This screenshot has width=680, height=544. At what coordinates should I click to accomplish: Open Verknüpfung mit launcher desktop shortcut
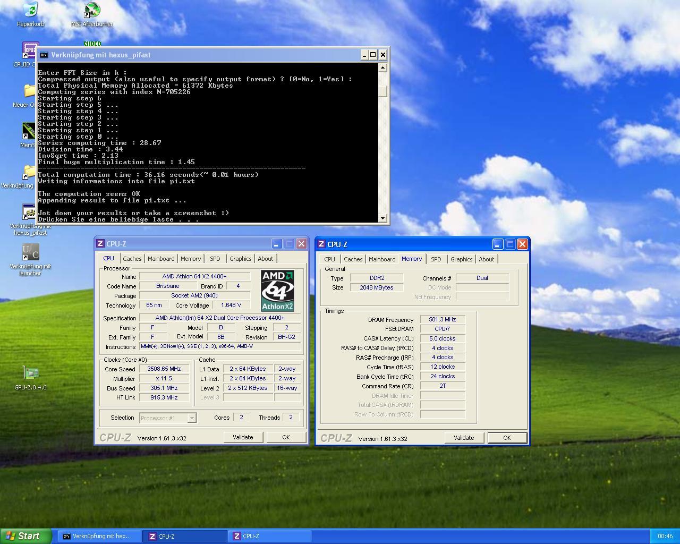coord(30,260)
